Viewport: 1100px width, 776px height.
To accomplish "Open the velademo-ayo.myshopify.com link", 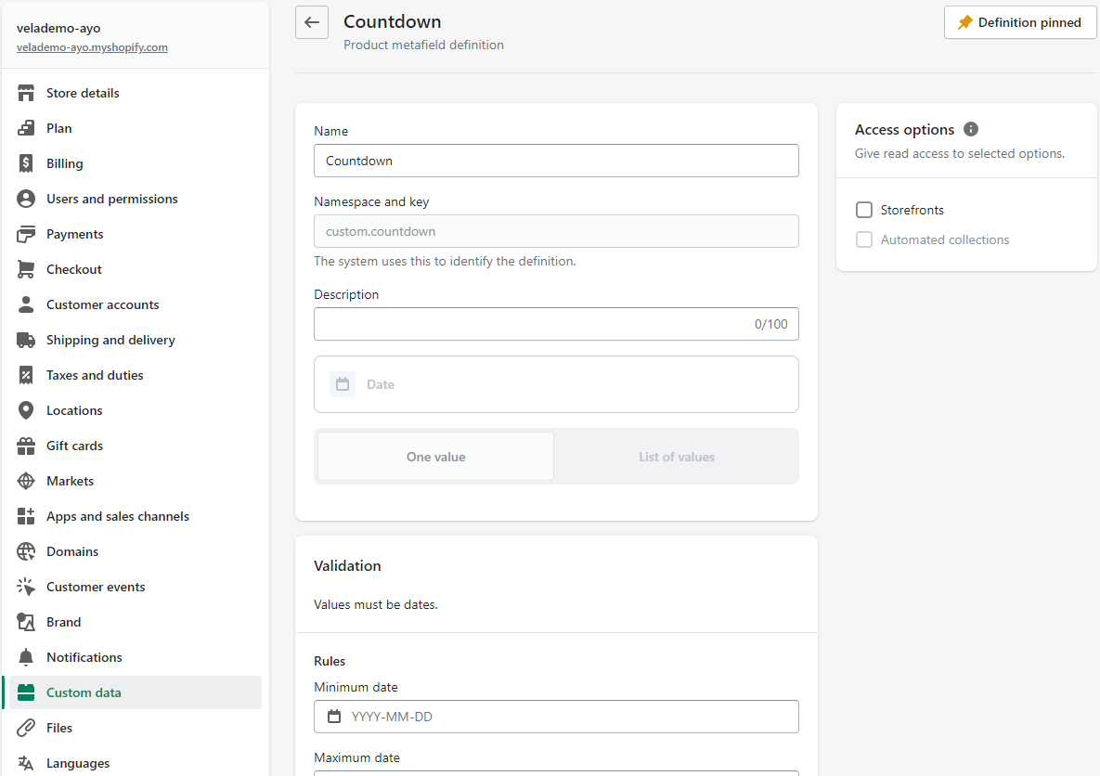I will (x=92, y=47).
